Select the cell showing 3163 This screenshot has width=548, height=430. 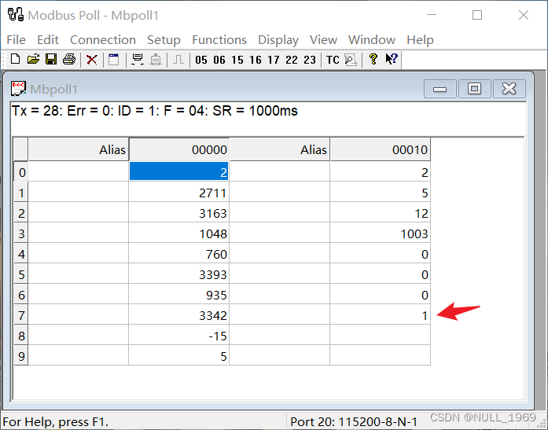179,212
